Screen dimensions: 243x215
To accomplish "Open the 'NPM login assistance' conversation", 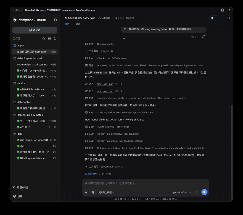I will [35, 158].
